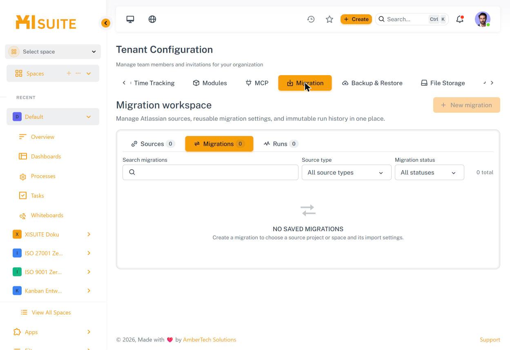The height and width of the screenshot is (350, 510).
Task: Open the Select space dropdown
Action: click(x=53, y=51)
